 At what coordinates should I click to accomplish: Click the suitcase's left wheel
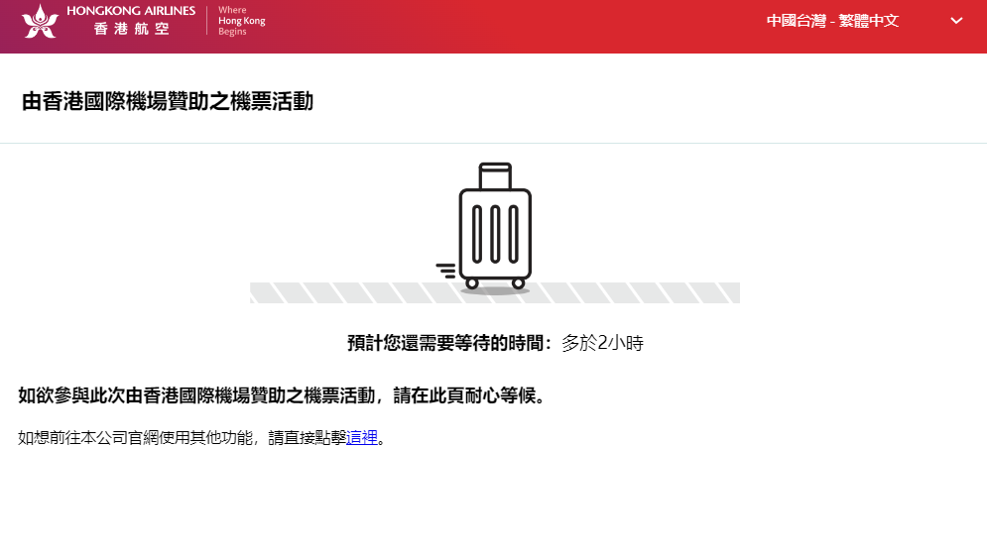[472, 283]
